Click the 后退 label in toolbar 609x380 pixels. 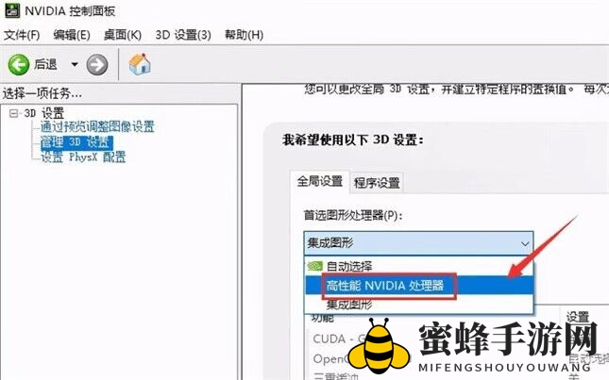click(45, 64)
